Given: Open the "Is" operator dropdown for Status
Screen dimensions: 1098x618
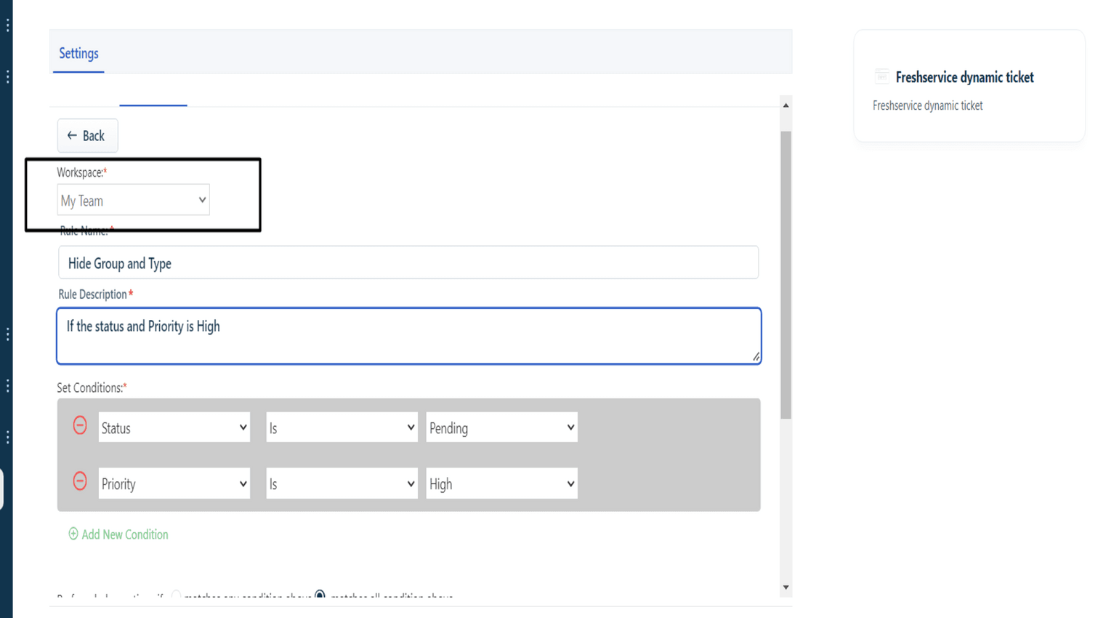Looking at the screenshot, I should click(x=342, y=428).
